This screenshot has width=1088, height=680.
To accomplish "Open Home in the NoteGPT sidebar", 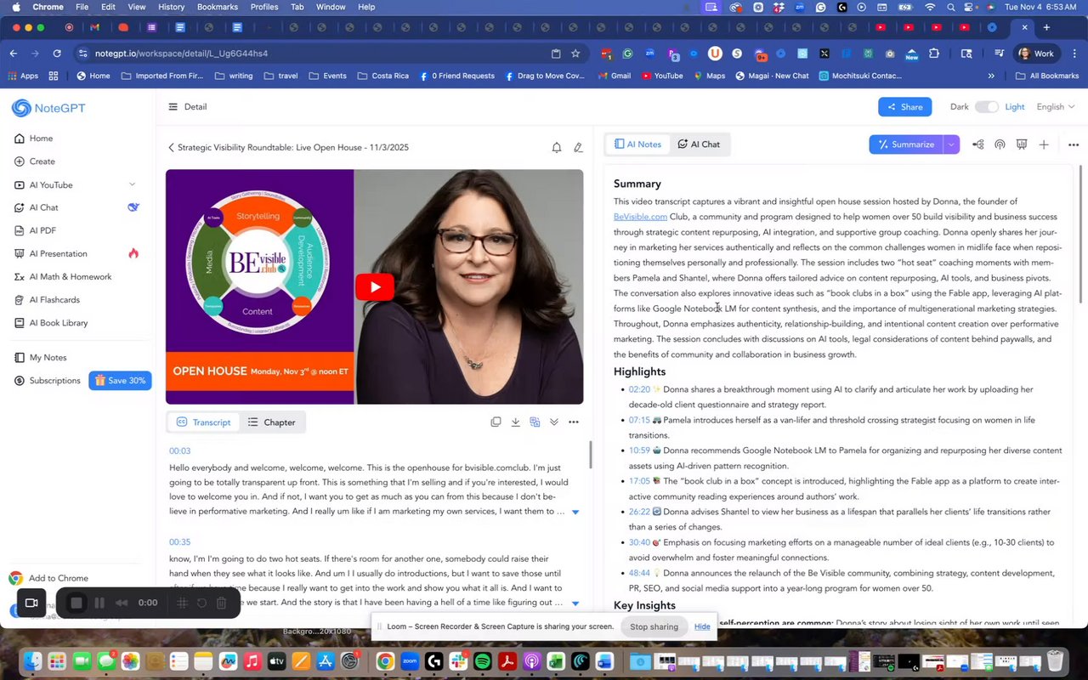I will click(x=34, y=139).
